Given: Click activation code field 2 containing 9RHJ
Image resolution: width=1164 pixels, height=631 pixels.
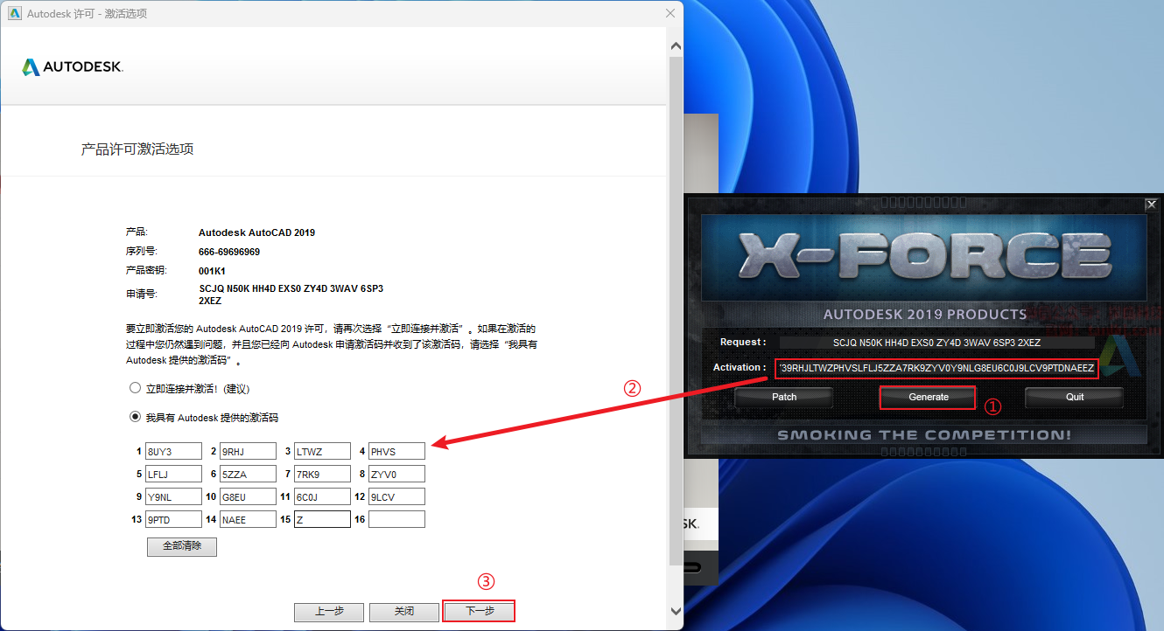Looking at the screenshot, I should click(248, 452).
